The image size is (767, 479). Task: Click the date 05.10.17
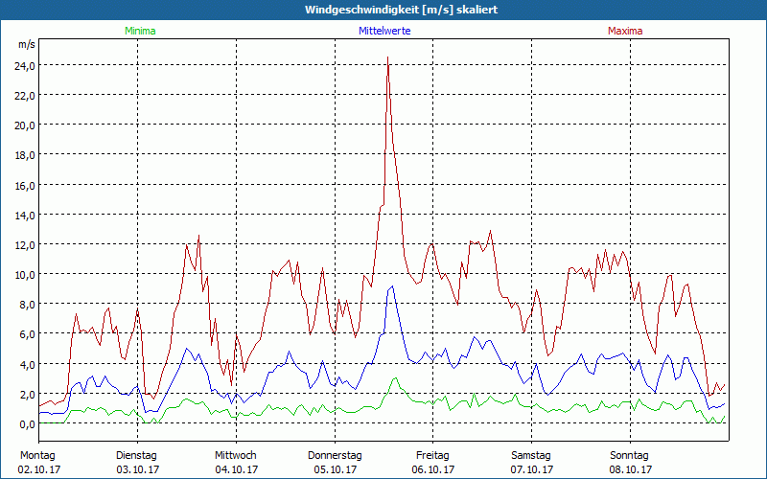click(x=335, y=469)
